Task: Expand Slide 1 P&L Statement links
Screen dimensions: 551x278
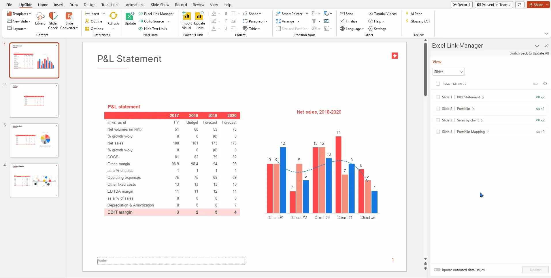Action: 483,97
